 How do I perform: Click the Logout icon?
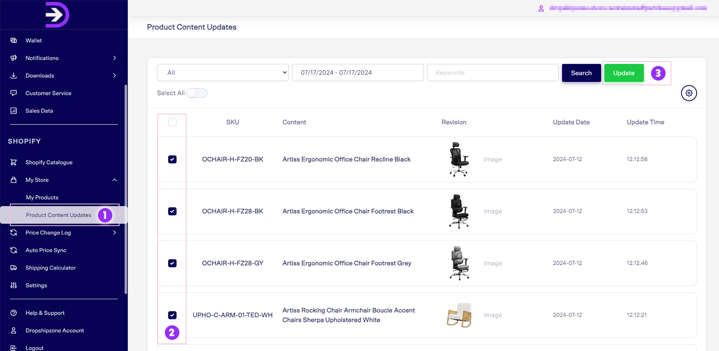pyautogui.click(x=13, y=348)
